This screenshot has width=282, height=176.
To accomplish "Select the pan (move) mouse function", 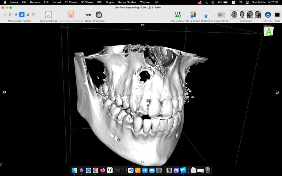I will [x=16, y=14].
